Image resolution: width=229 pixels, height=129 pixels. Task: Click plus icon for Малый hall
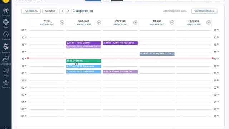tap(172, 23)
